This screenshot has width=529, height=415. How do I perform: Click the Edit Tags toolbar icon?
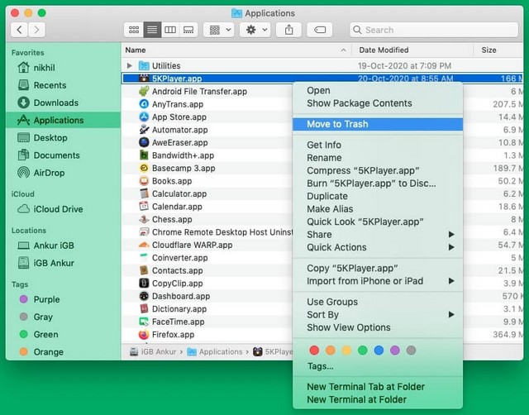click(319, 30)
